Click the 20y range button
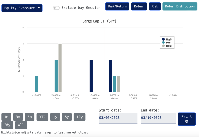The height and width of the screenshot is (137, 199). 7,125
